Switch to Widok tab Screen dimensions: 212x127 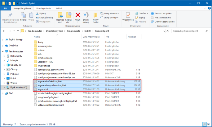point(59,8)
